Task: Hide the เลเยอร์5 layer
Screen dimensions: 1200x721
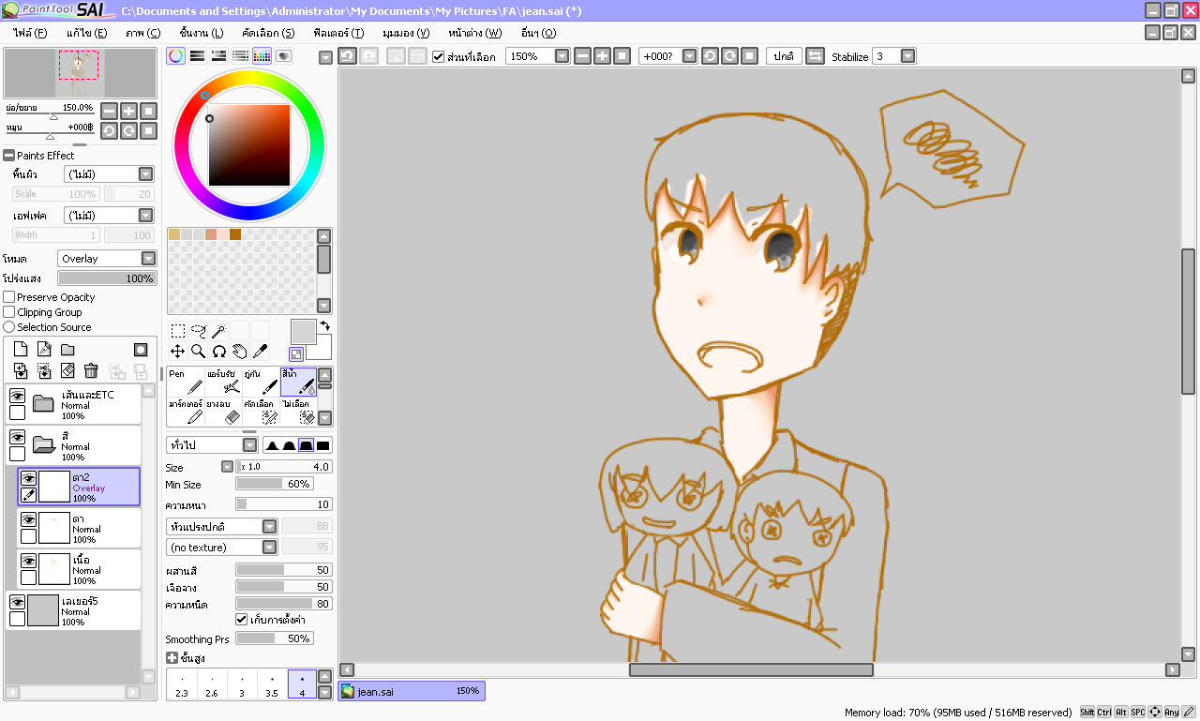Action: point(17,602)
